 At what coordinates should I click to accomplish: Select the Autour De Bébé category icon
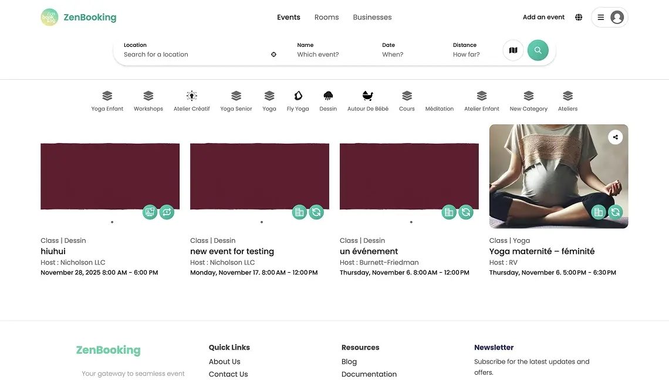click(368, 96)
